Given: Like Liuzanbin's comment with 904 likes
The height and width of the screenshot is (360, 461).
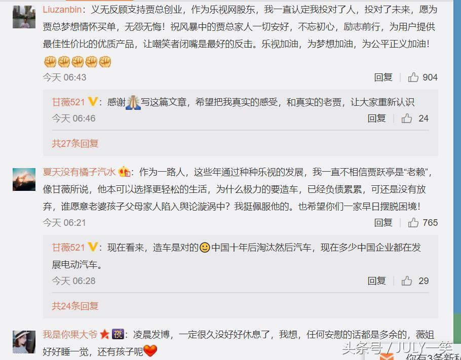Looking at the screenshot, I should click(413, 77).
